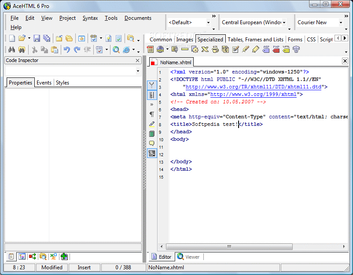Switch to the Events tab
Screen dimensions: 353x275
pos(44,83)
